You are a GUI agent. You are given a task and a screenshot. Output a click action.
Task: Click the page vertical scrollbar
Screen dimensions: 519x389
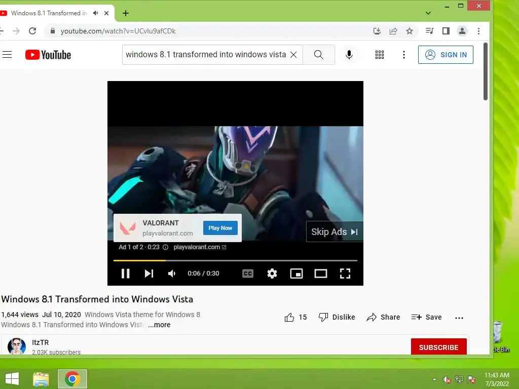click(x=486, y=71)
